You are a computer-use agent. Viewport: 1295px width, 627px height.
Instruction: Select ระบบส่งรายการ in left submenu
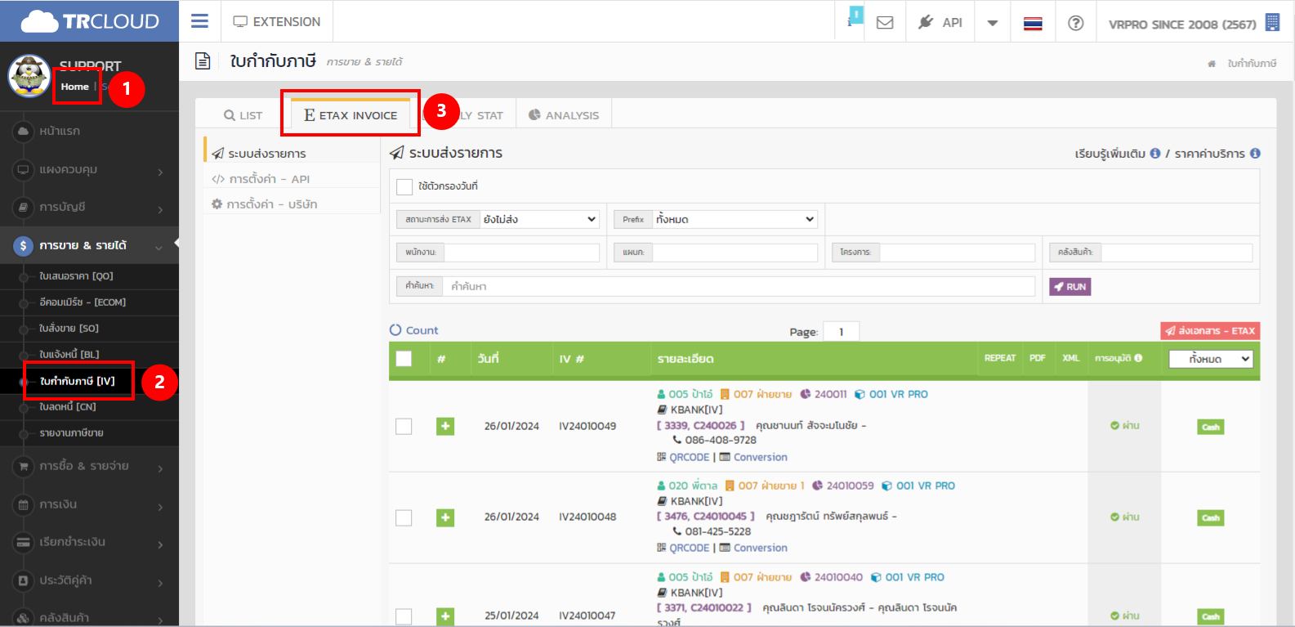tap(292, 153)
